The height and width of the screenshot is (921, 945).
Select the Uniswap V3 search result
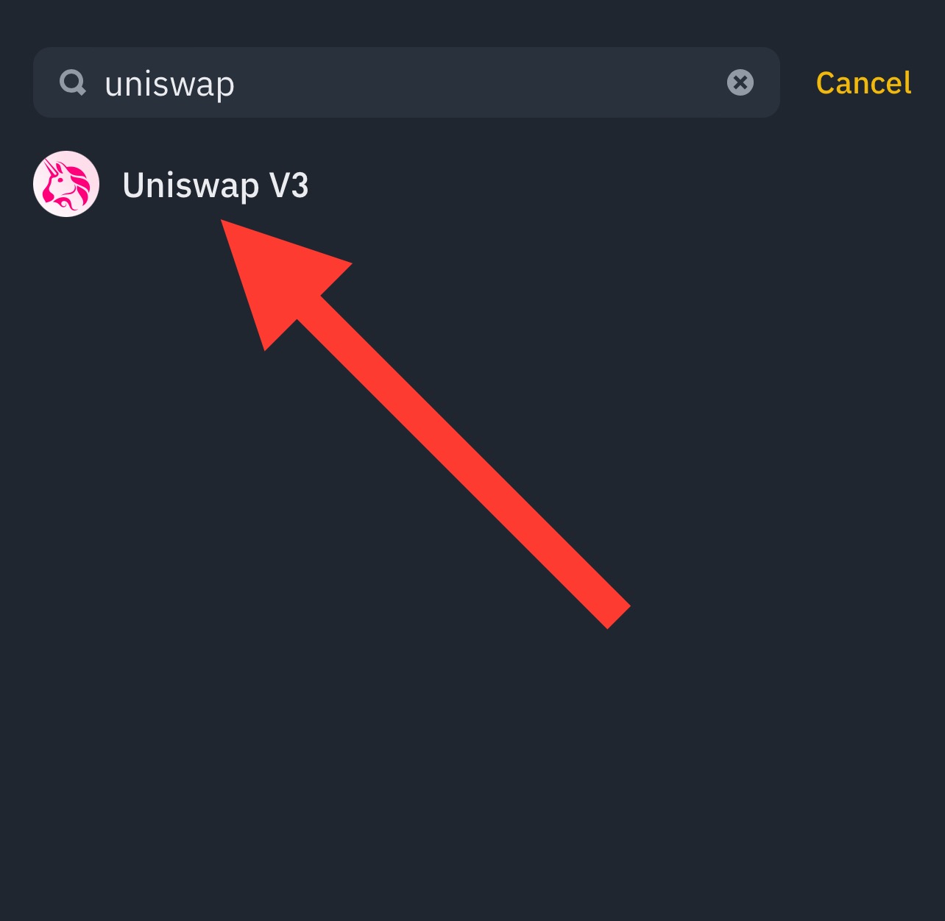(473, 184)
